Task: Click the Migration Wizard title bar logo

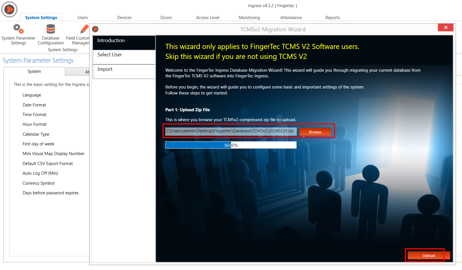Action: coord(95,29)
